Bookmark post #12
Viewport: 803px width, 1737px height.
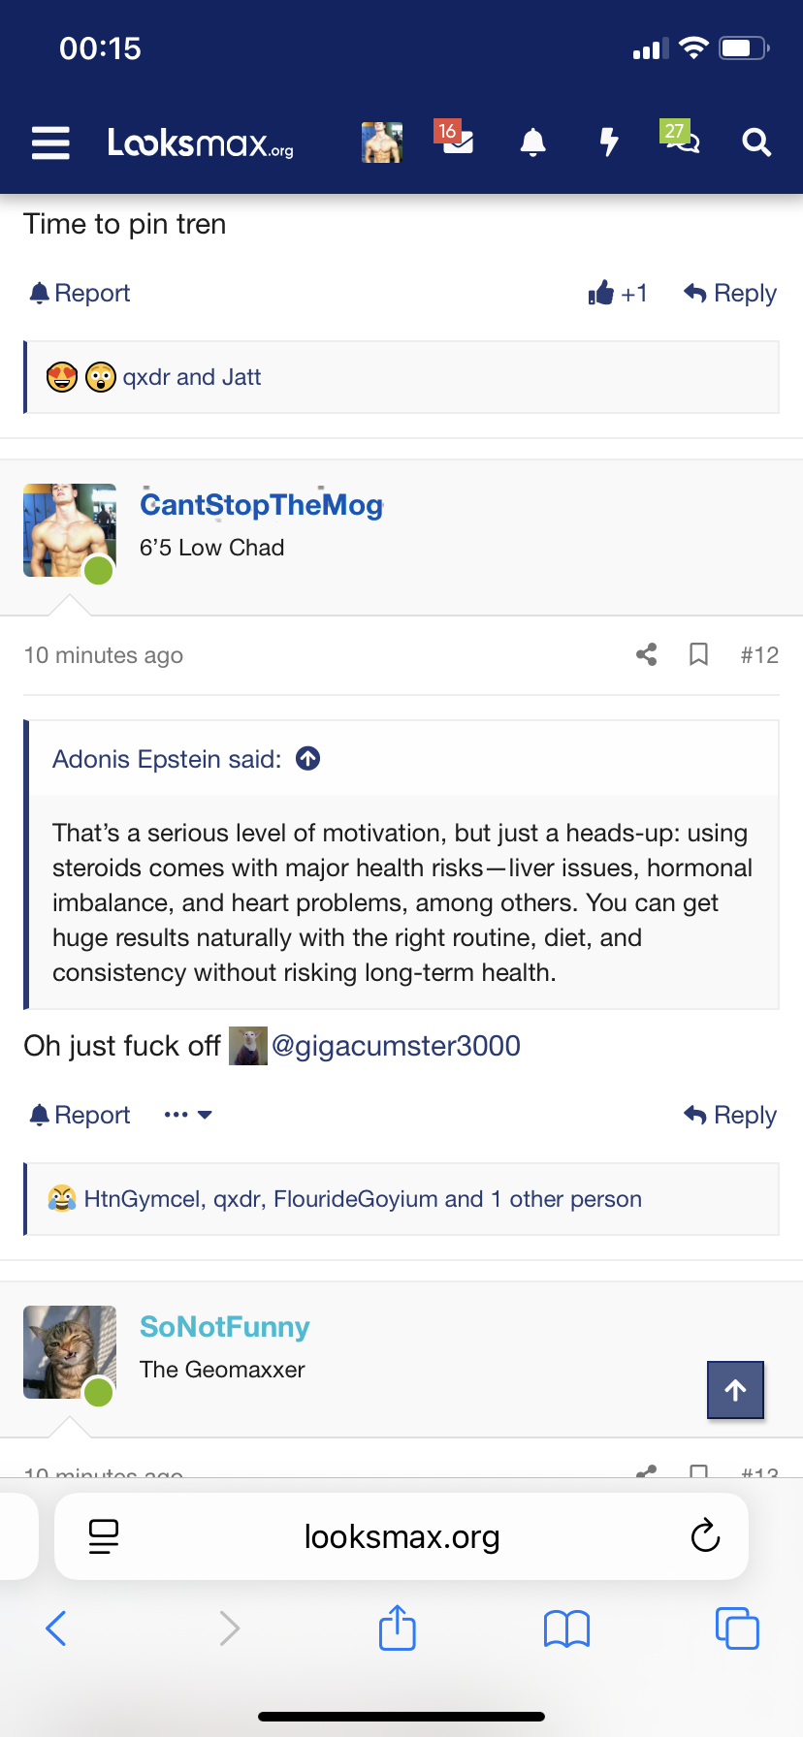tap(698, 655)
